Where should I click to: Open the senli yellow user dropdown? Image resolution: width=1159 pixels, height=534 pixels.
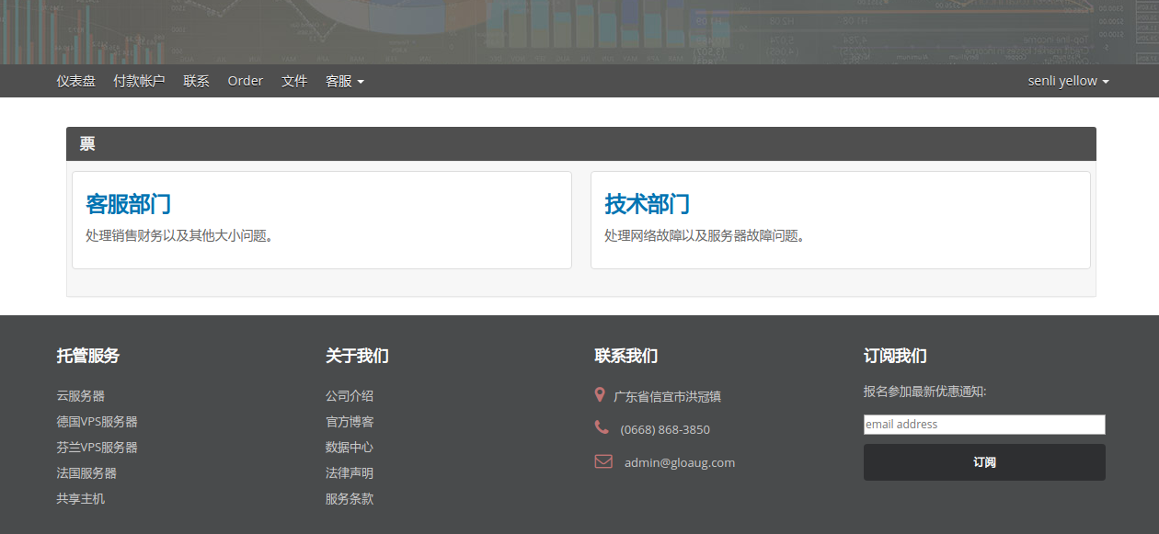(1068, 81)
